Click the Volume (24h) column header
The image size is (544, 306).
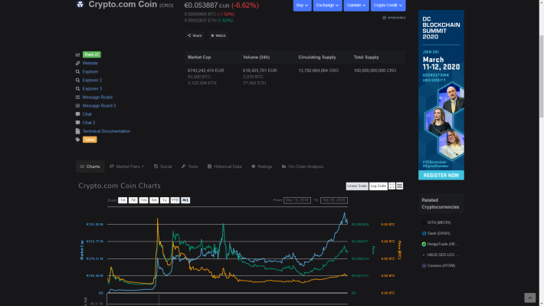coord(256,58)
